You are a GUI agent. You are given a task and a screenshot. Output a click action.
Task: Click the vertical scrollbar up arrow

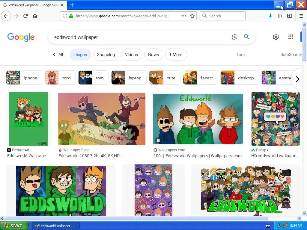[x=304, y=25]
